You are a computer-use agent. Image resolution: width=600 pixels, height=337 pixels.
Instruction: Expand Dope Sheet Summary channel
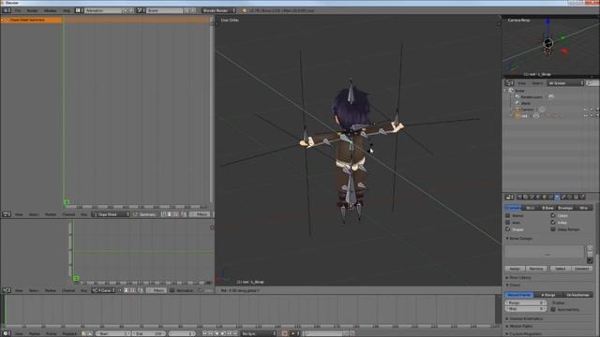pos(3,20)
